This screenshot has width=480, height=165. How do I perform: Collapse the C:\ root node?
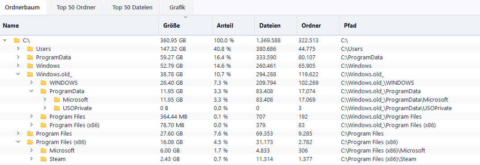tap(4, 40)
